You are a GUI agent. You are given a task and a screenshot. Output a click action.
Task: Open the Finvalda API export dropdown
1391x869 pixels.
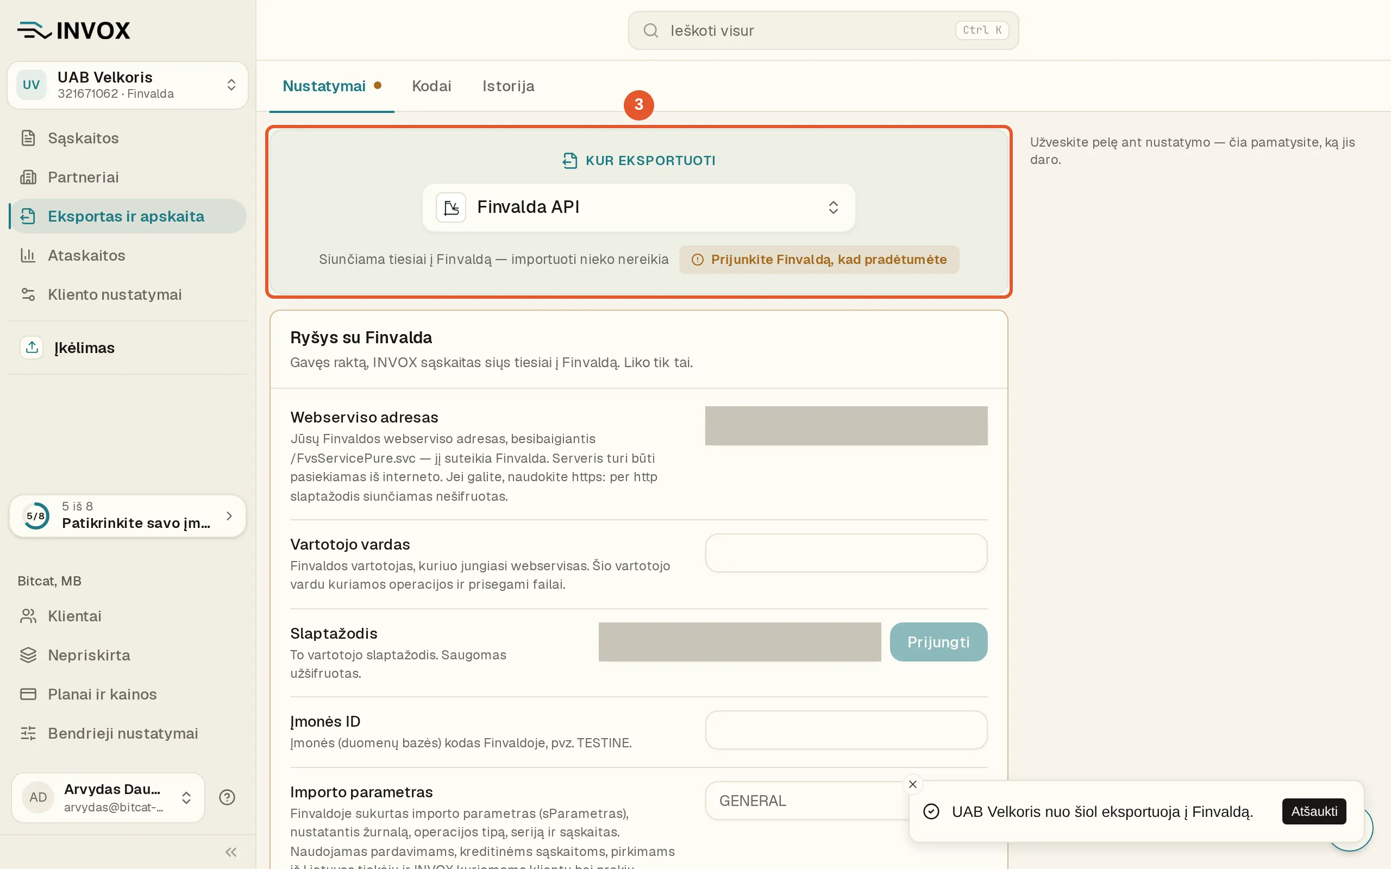[638, 207]
